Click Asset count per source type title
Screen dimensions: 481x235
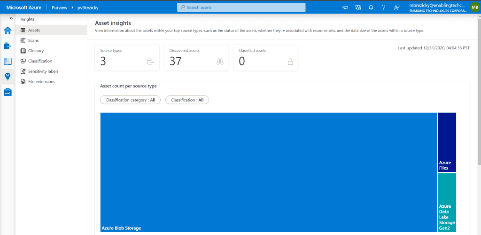129,86
